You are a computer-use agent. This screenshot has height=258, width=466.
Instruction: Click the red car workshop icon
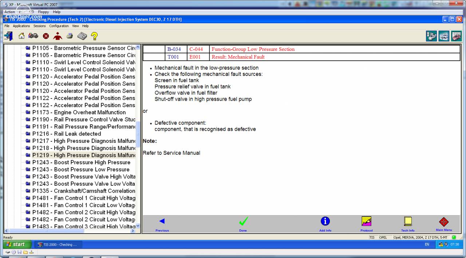pyautogui.click(x=456, y=36)
